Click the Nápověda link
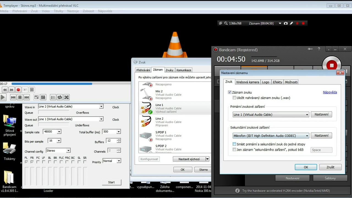The width and height of the screenshot is (352, 198). tap(330, 92)
